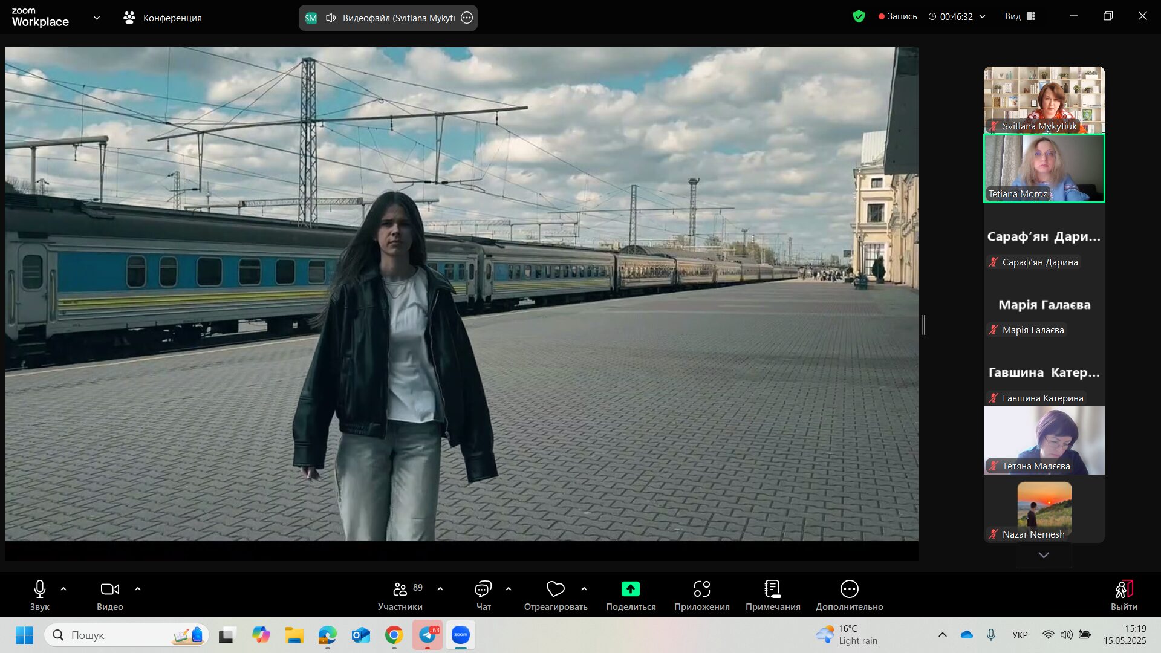
Task: Expand audio settings arrow next to Звук
Action: pos(63,588)
